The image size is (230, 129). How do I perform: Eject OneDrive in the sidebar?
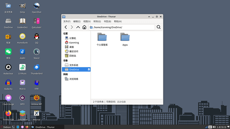89,69
